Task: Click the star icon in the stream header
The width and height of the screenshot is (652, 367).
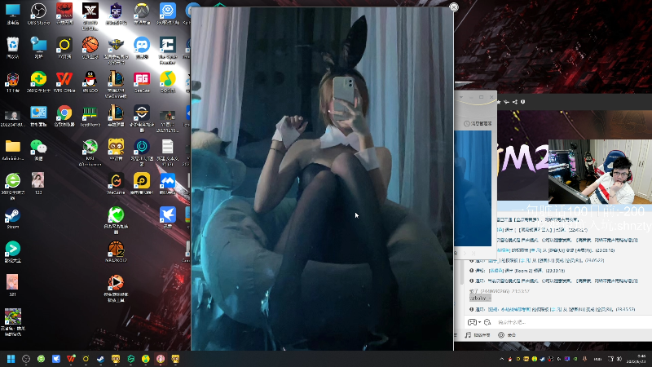Action: (499, 101)
